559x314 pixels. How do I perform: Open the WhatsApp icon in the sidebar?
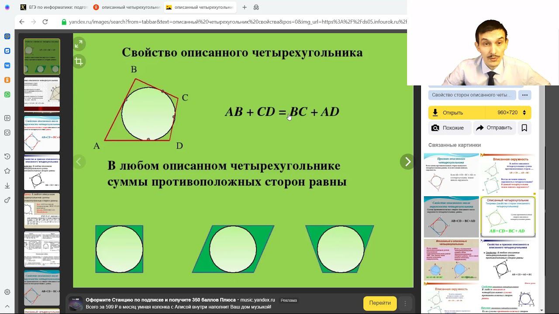[x=7, y=95]
